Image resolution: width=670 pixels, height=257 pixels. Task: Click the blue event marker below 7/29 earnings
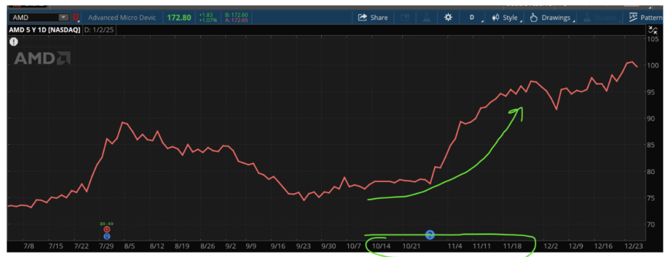click(107, 235)
